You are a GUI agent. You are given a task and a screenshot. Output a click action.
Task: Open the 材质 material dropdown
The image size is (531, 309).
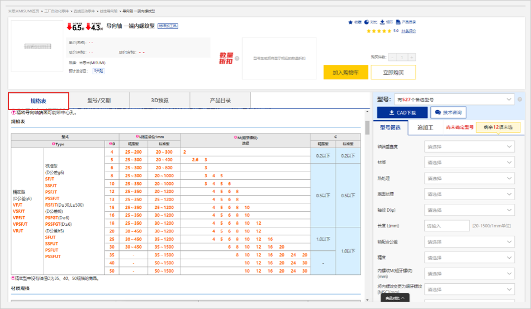[470, 163]
